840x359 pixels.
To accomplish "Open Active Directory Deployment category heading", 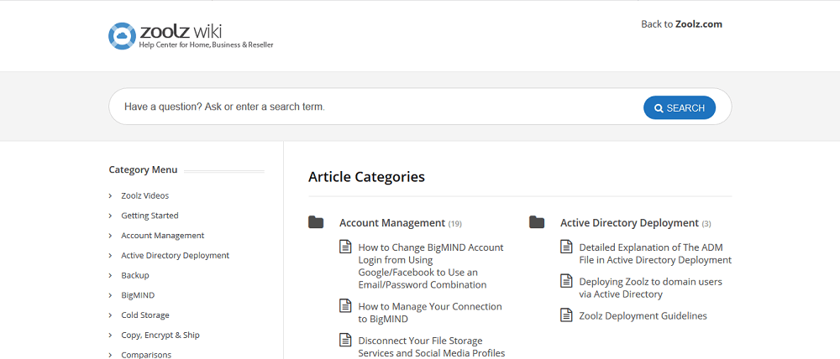I will tap(629, 222).
